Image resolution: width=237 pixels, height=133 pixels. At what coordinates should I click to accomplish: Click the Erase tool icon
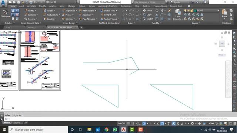pyautogui.click(x=169, y=11)
